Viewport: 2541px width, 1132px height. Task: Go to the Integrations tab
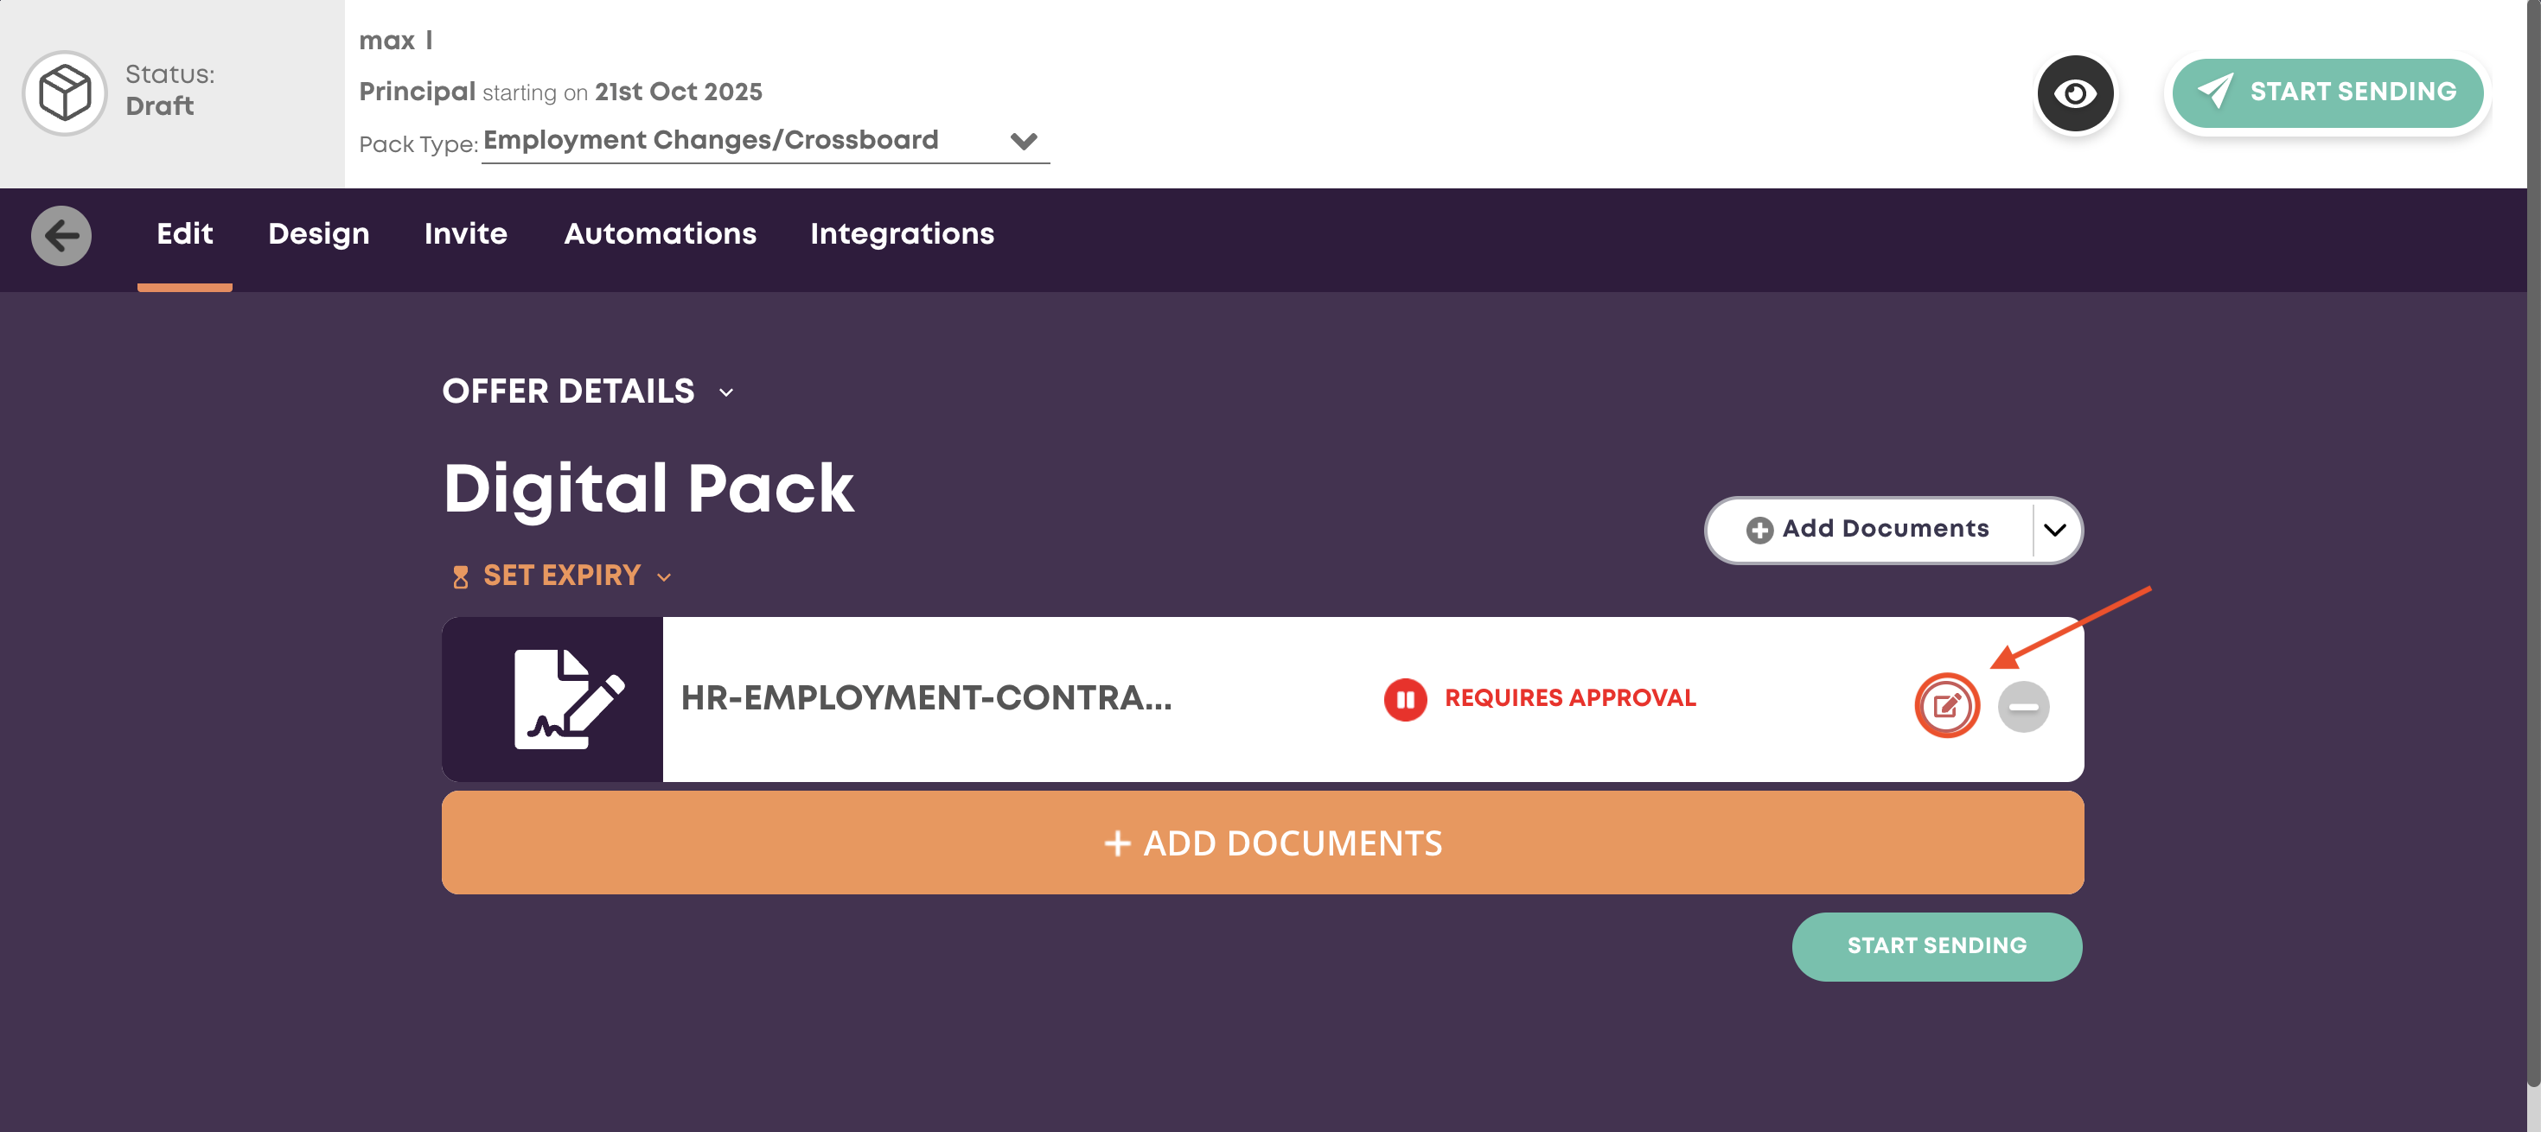pyautogui.click(x=902, y=233)
